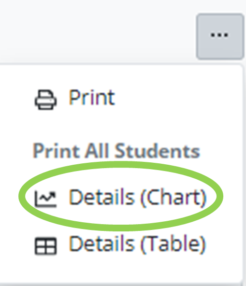Click the Print All Students section header
This screenshot has width=246, height=286.
(x=116, y=151)
